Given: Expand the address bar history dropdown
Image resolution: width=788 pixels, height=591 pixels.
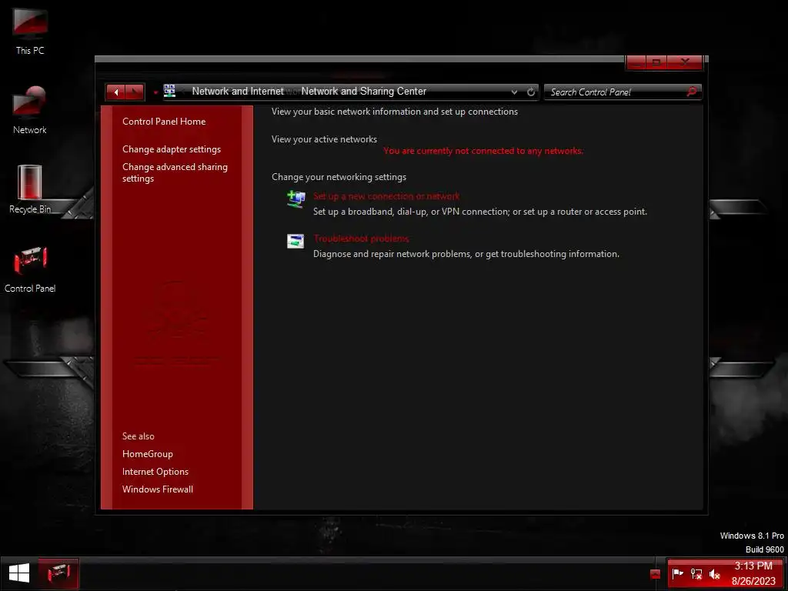Looking at the screenshot, I should click(x=514, y=92).
